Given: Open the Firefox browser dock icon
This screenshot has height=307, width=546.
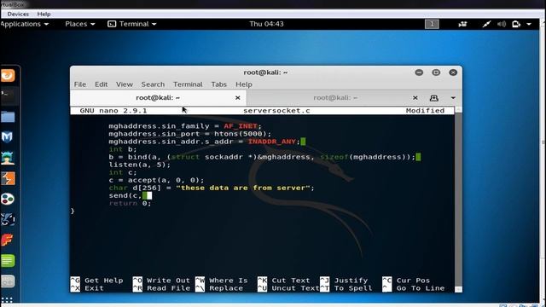Looking at the screenshot, I should point(8,76).
